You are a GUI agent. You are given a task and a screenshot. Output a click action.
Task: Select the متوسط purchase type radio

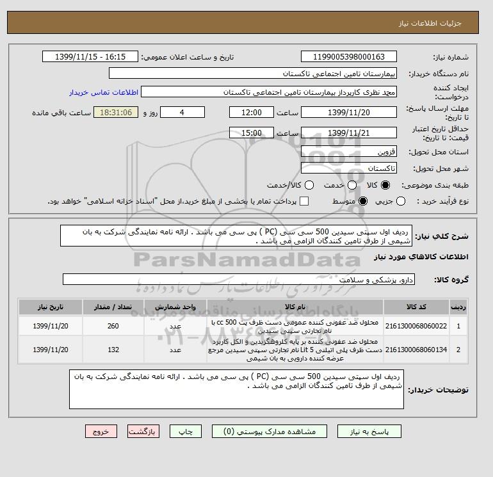(x=363, y=201)
